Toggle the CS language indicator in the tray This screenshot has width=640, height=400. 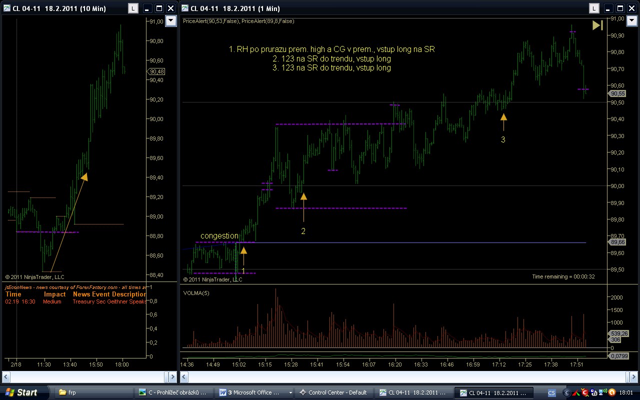(x=551, y=392)
